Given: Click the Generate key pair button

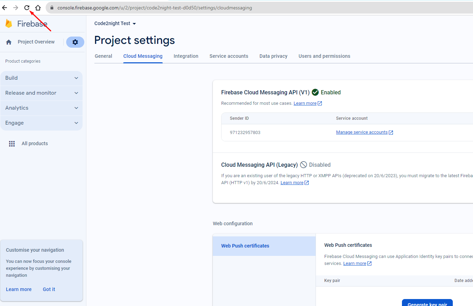Looking at the screenshot, I should tap(427, 303).
